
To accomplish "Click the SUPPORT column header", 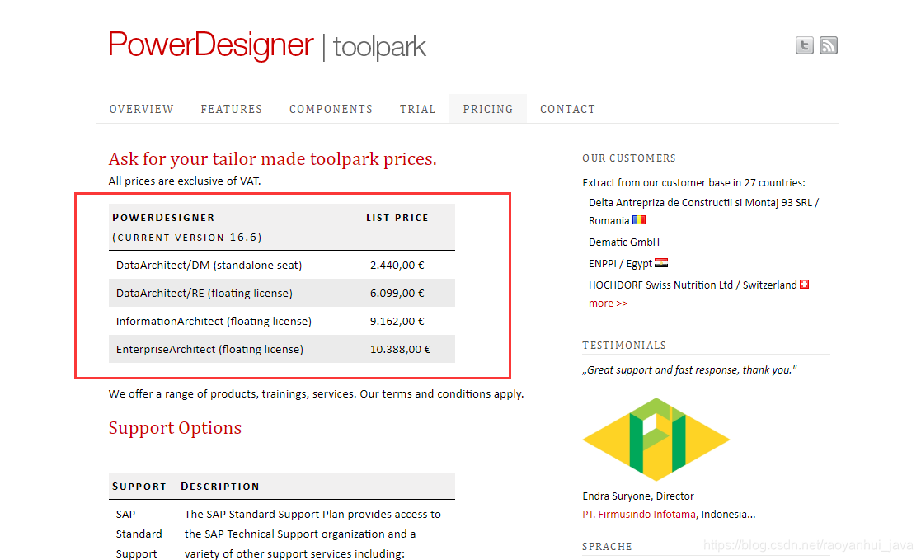I will click(139, 487).
